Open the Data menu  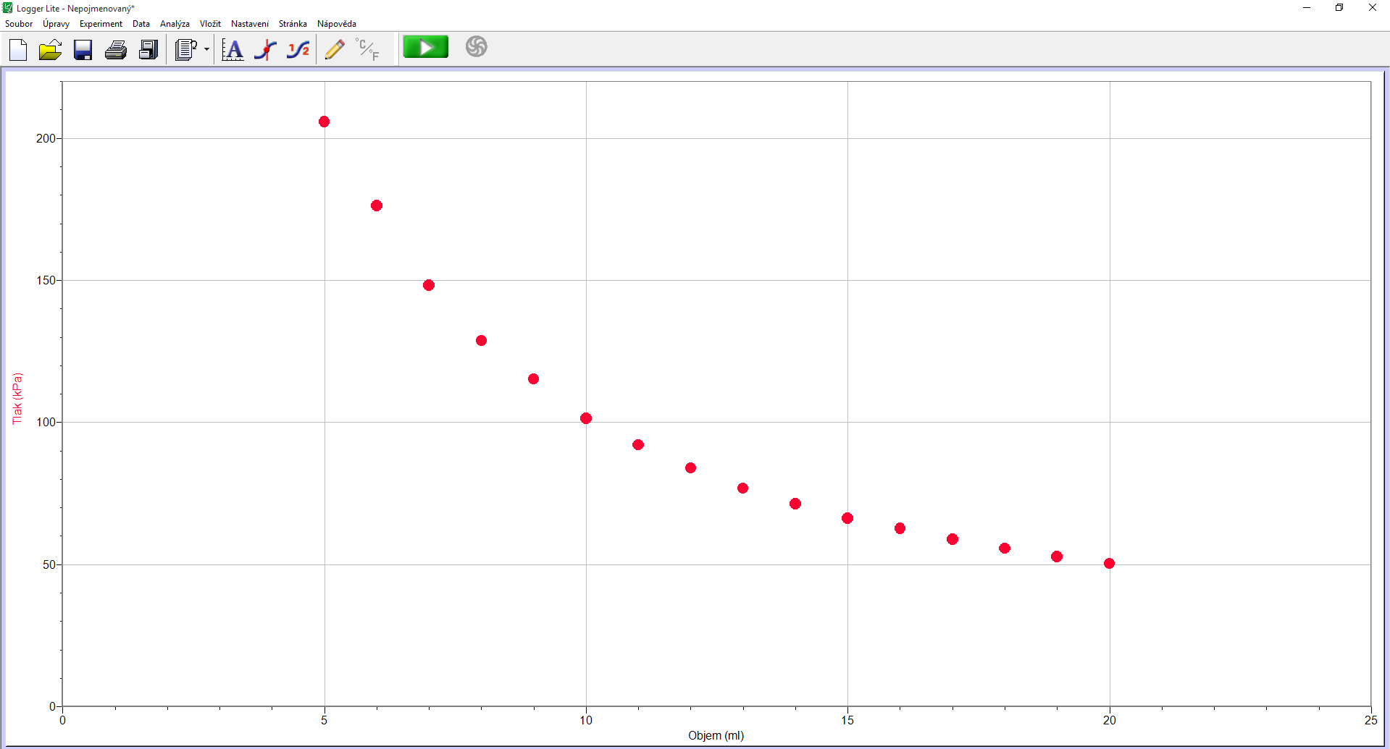141,24
